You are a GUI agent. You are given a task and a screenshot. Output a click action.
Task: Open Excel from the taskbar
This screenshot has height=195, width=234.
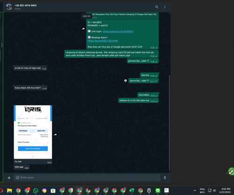click(132, 190)
